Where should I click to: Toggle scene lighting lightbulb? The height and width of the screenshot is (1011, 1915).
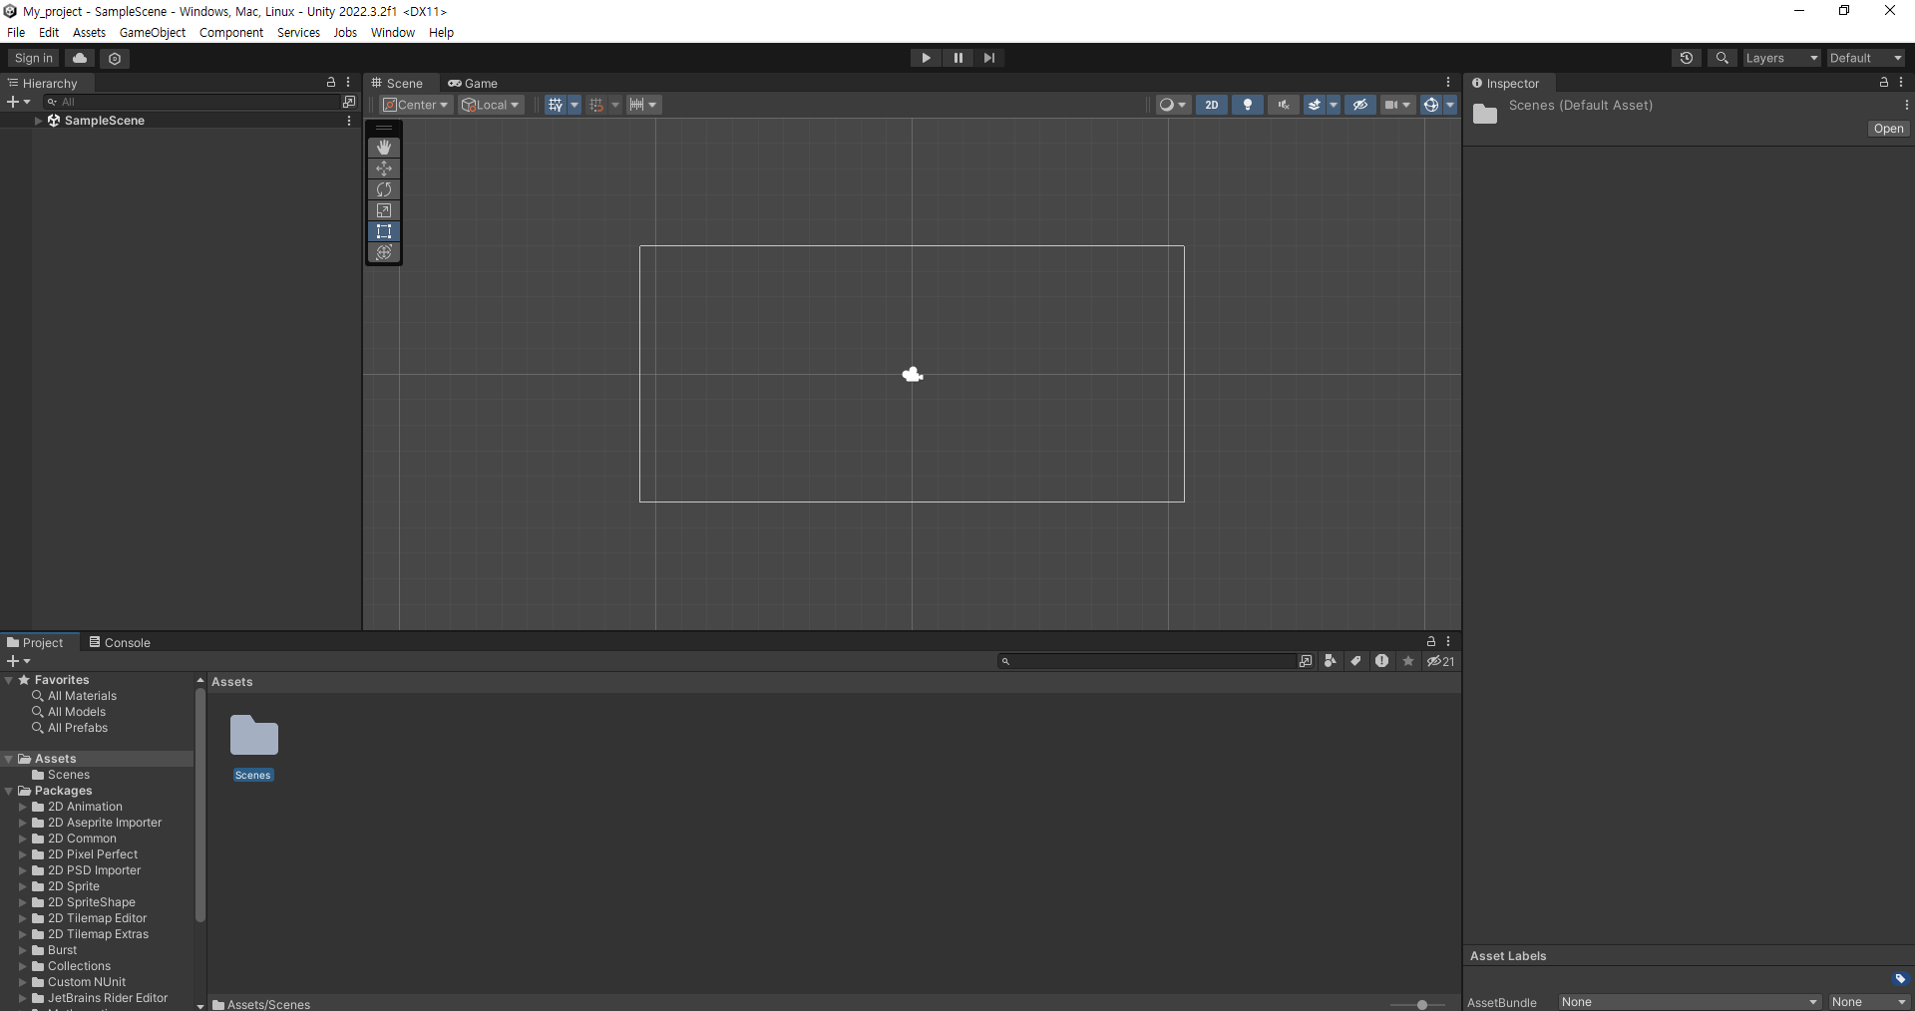1248,105
